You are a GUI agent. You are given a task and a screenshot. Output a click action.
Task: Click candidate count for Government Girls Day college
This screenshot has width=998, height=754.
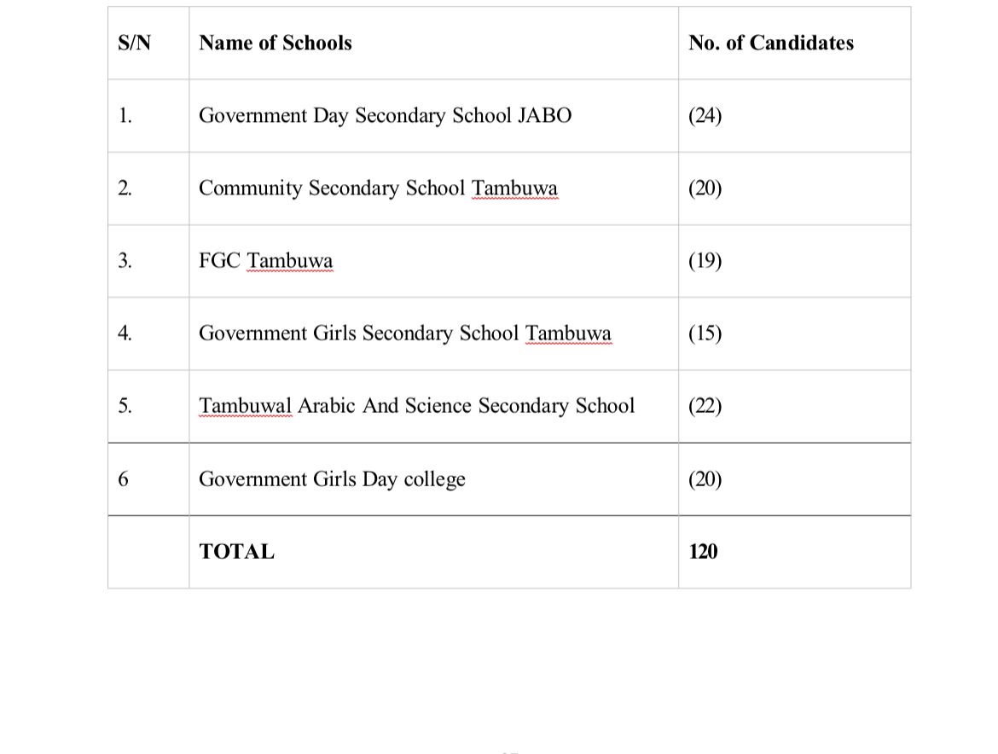705,478
